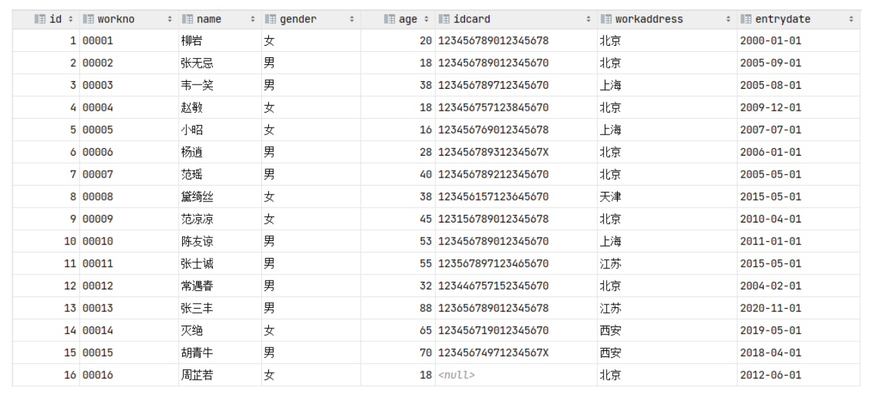
Task: Click the column icon beside the gender header
Action: [271, 19]
